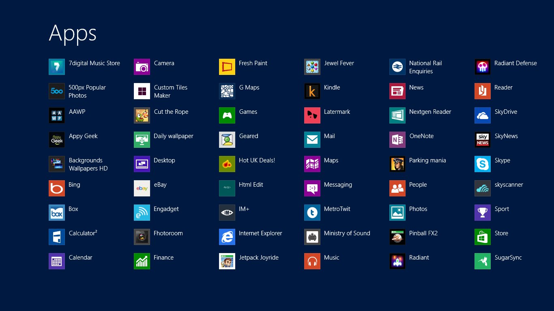Open the Fresh Paint icon
The image size is (554, 311).
[x=227, y=67]
